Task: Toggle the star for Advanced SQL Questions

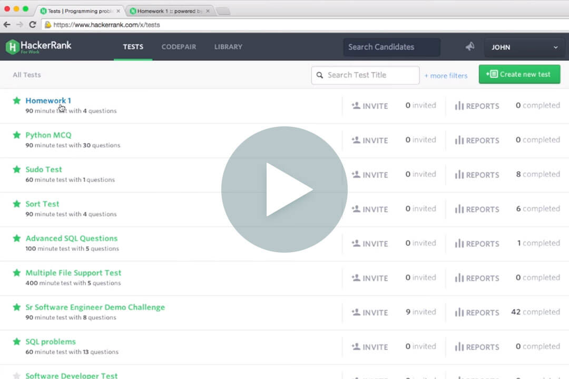Action: click(17, 238)
